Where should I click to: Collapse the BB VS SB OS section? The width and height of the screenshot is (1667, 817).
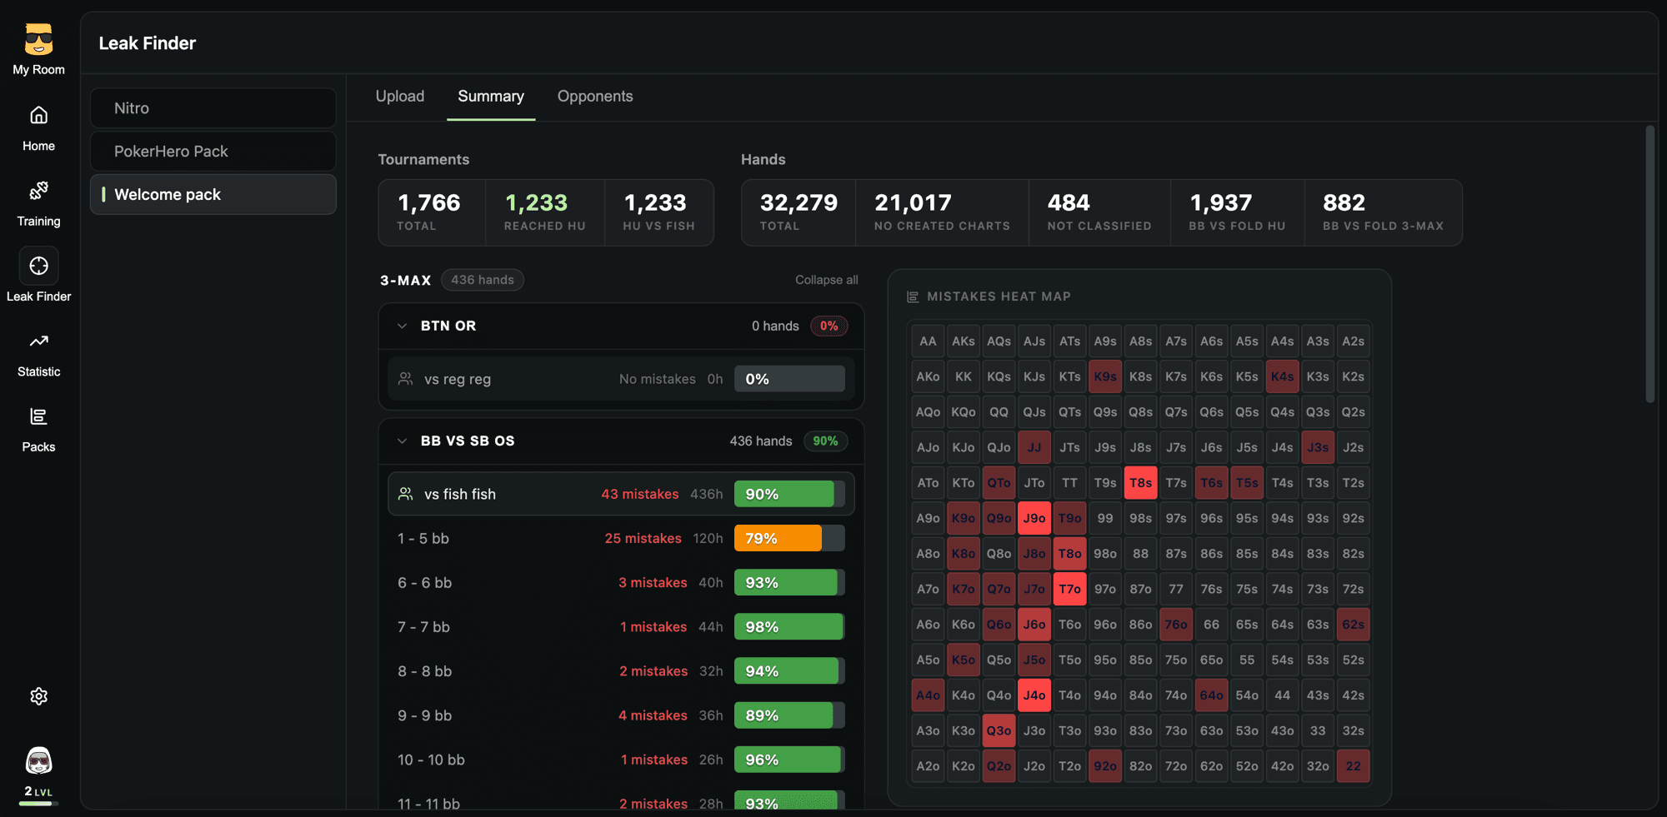[x=402, y=441]
